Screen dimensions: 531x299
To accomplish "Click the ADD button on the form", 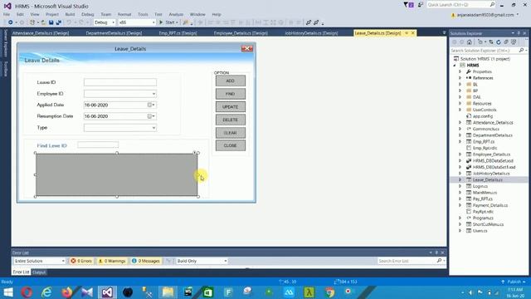I will click(231, 81).
